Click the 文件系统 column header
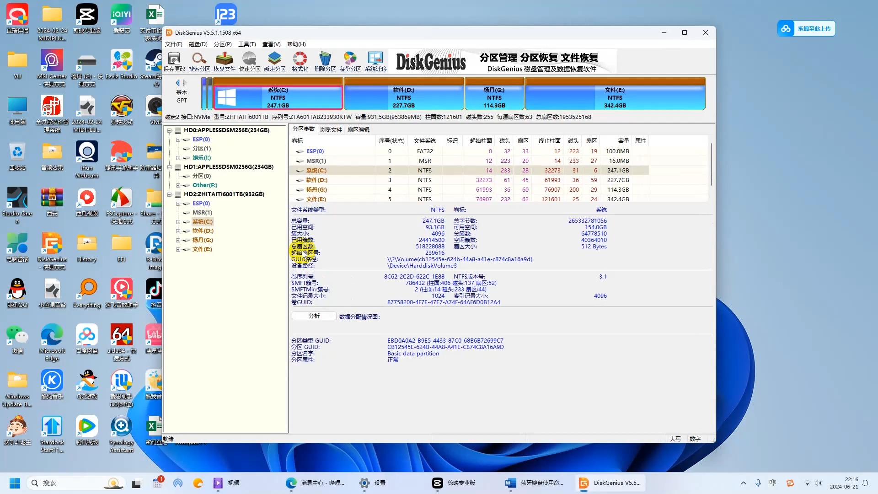Image resolution: width=878 pixels, height=494 pixels. coord(424,141)
